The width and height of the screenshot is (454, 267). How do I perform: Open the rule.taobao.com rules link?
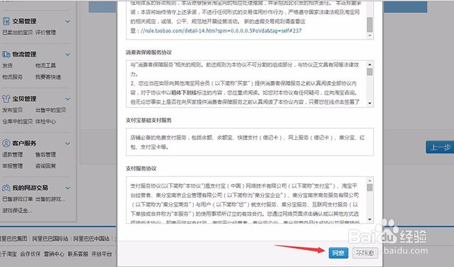click(221, 30)
